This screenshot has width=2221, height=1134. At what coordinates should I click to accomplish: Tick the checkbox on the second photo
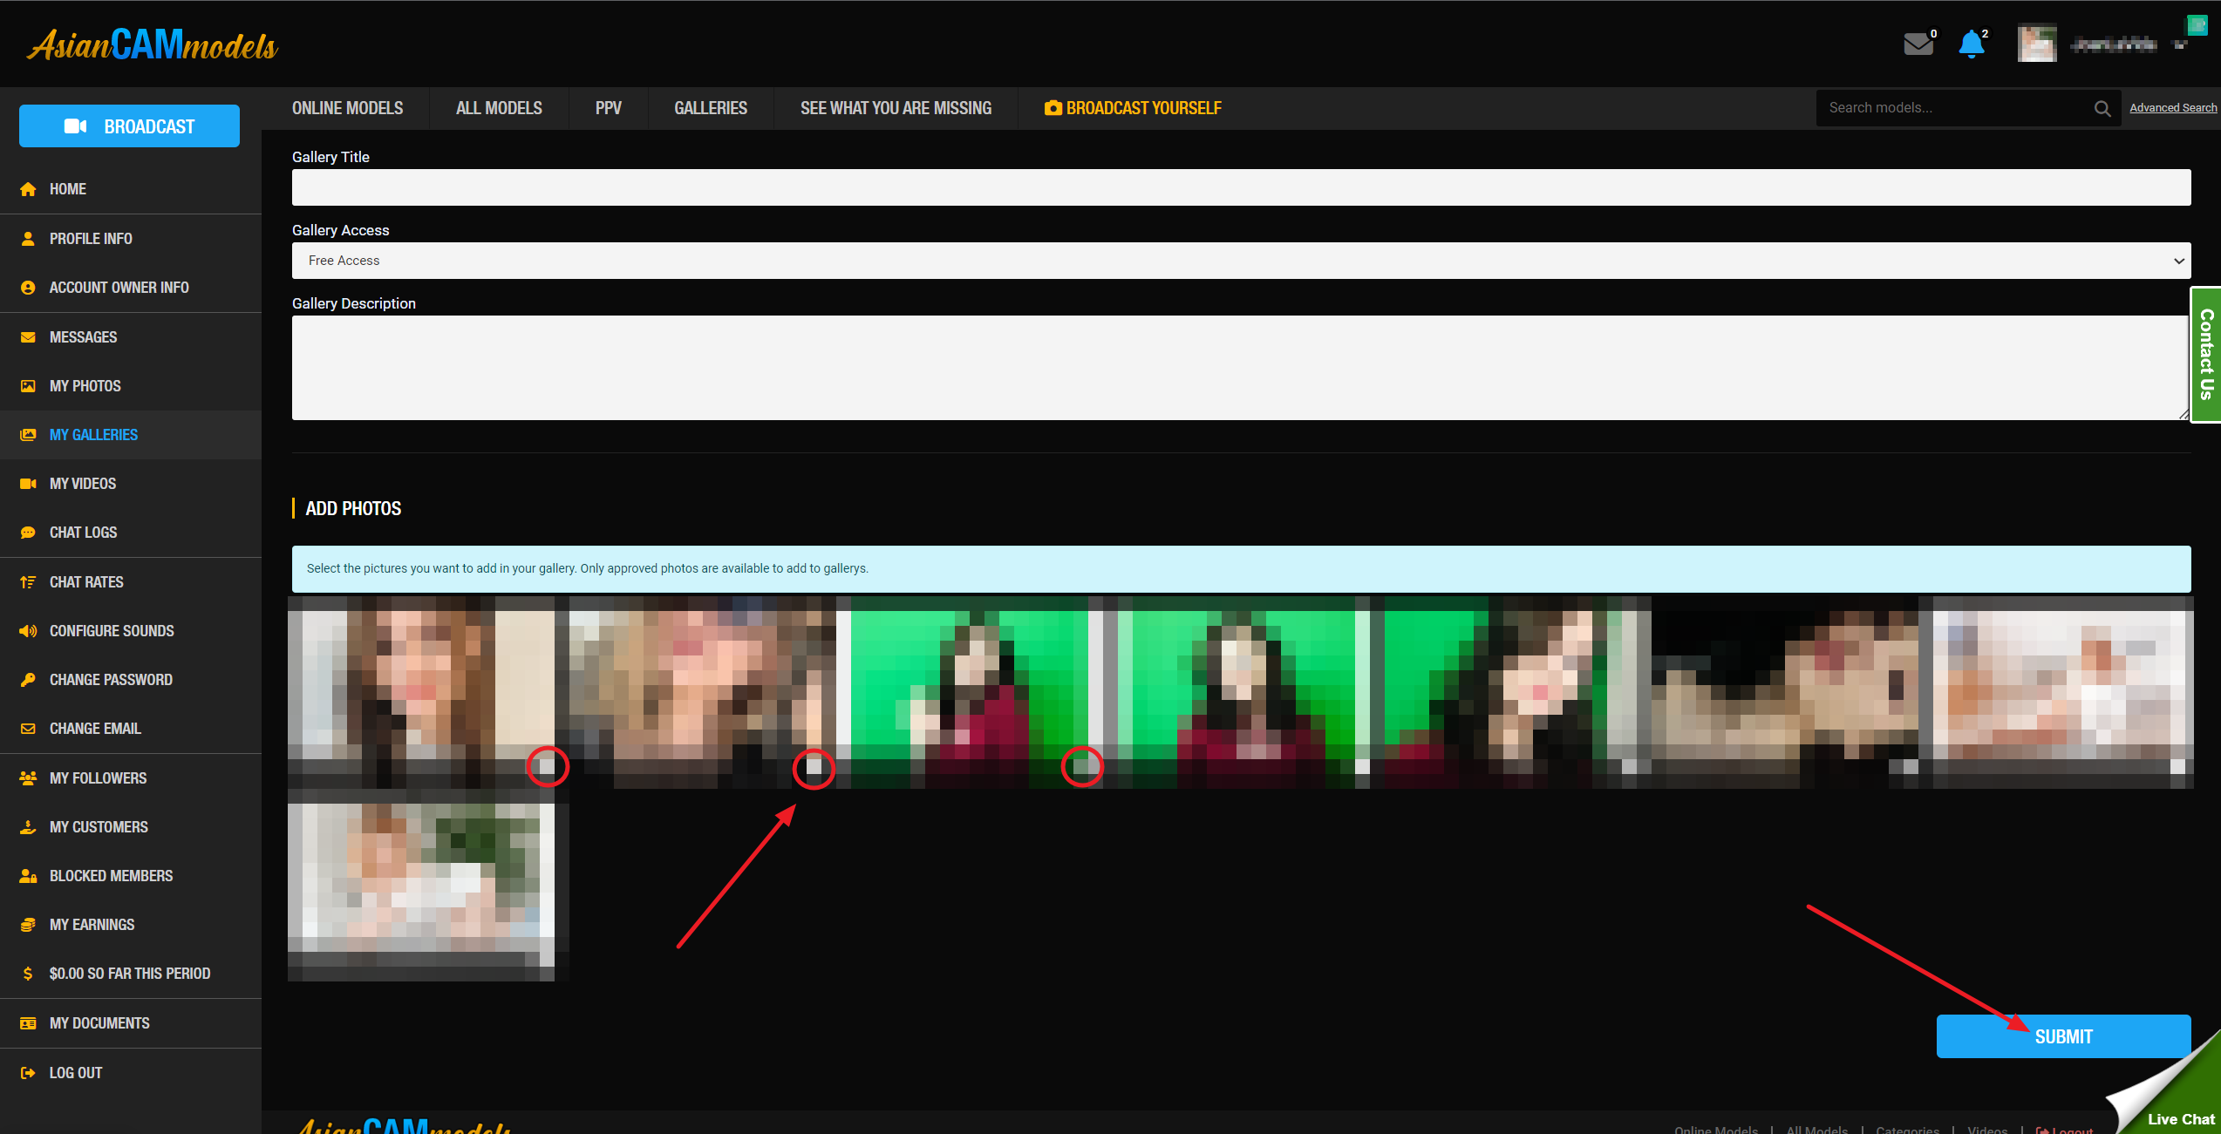pyautogui.click(x=814, y=767)
